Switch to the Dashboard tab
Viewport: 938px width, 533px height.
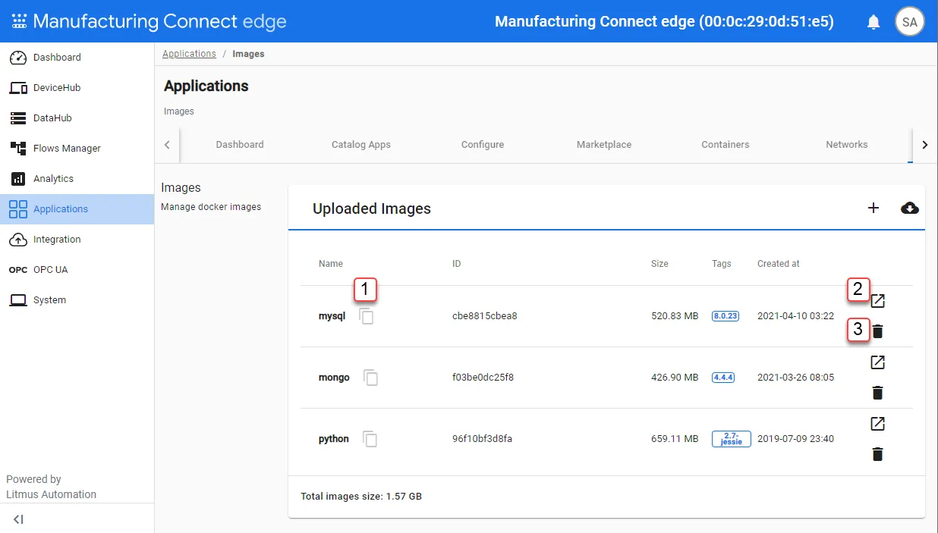coord(240,145)
